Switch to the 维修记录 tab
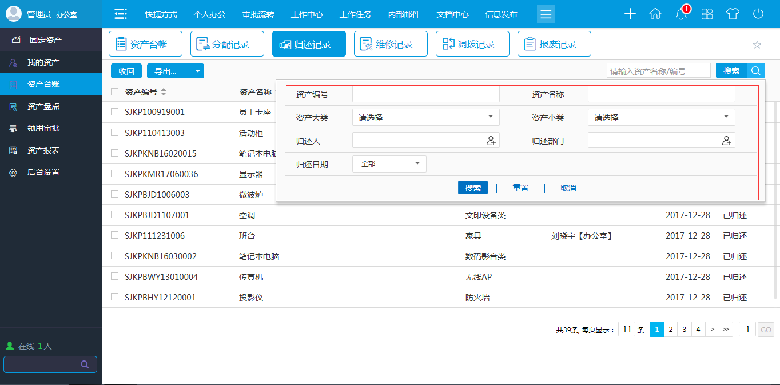780x385 pixels. coord(391,43)
